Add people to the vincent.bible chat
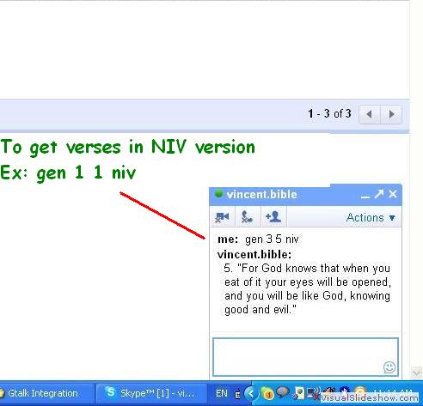This screenshot has height=406, width=423. (x=273, y=217)
